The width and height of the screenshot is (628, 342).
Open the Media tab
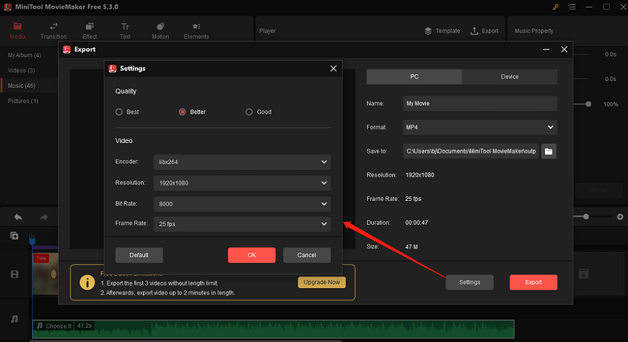[x=17, y=31]
